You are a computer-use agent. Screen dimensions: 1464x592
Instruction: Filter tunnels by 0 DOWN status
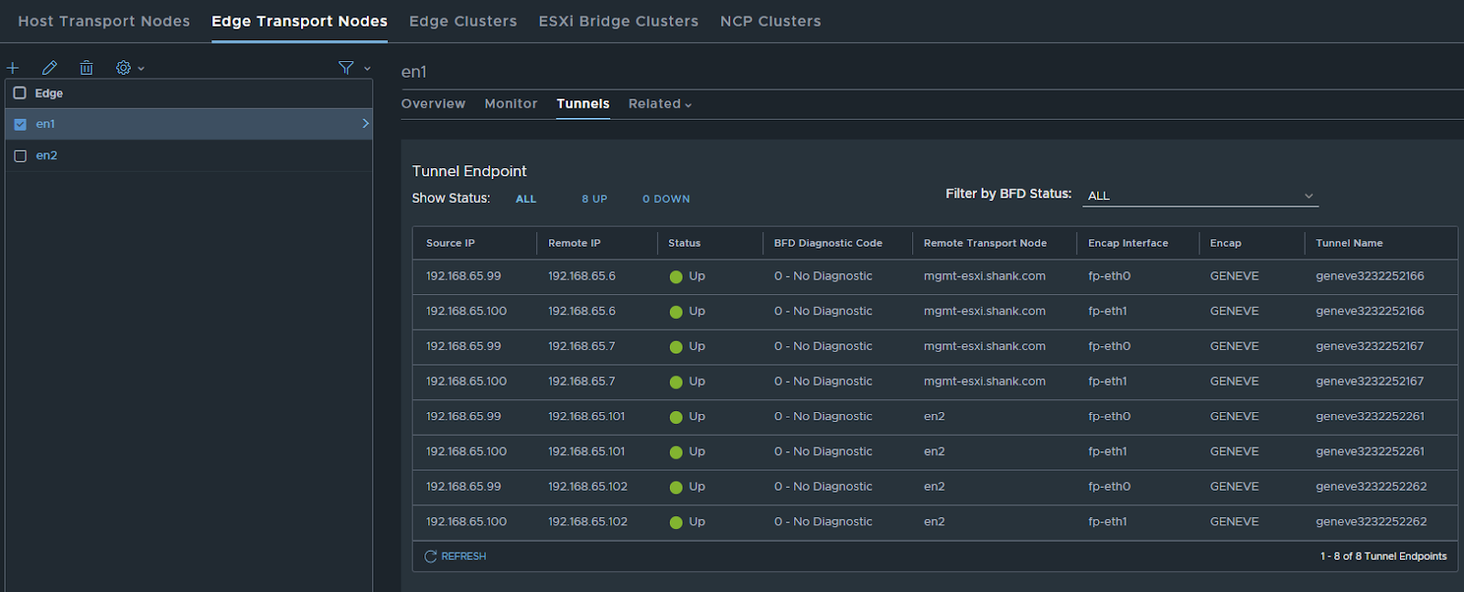(x=666, y=199)
